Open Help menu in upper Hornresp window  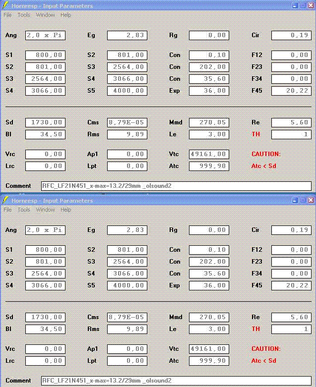coord(65,15)
